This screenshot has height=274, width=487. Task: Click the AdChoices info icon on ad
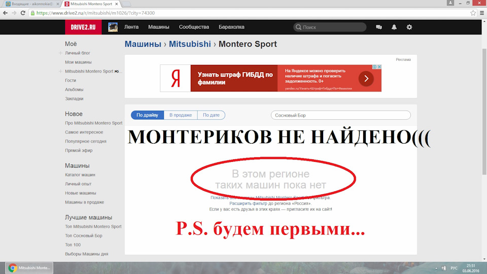[x=374, y=67]
